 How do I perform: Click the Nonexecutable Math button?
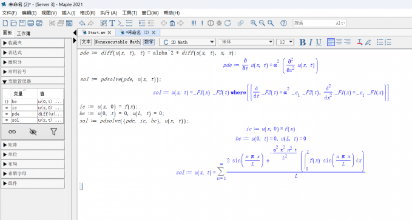click(117, 42)
